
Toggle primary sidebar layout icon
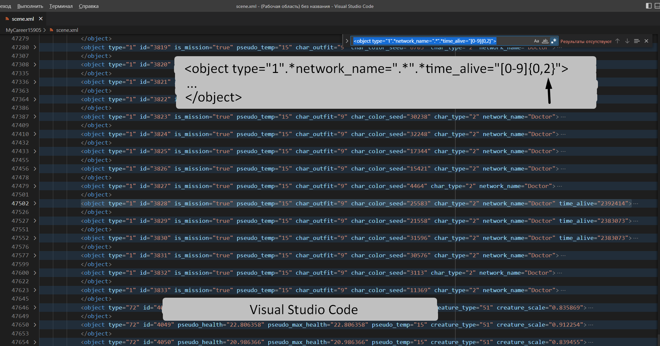tap(649, 6)
